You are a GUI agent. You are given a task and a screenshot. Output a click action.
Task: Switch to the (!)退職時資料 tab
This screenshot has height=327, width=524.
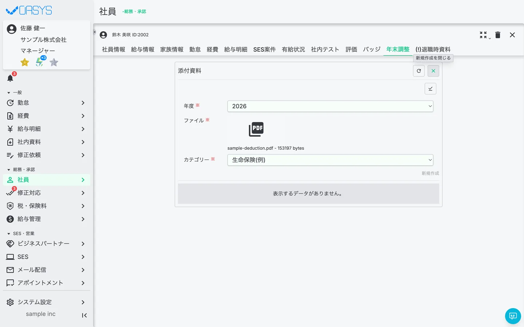(x=433, y=49)
